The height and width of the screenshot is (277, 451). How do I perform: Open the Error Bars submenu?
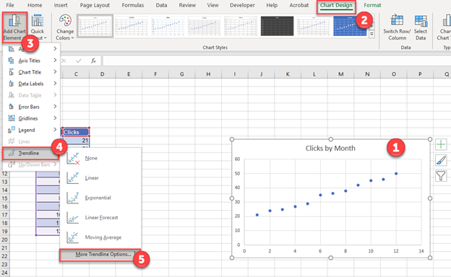(x=32, y=107)
